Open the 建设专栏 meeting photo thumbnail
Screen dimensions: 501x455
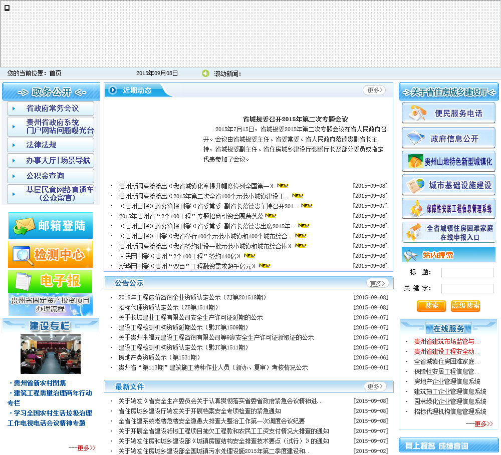[x=51, y=354]
